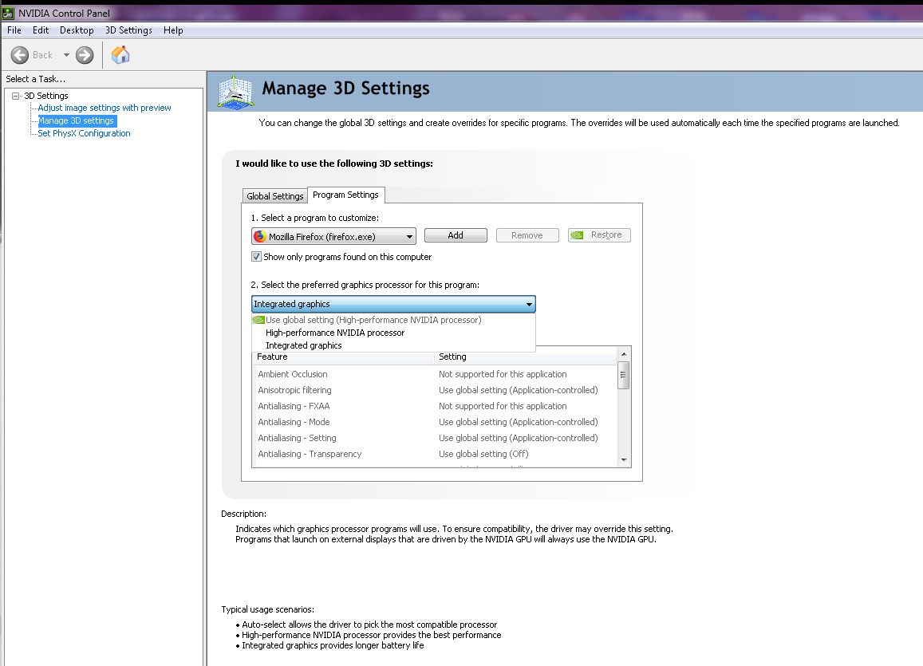The height and width of the screenshot is (666, 923).
Task: Click the Back arrow icon
Action: [19, 55]
